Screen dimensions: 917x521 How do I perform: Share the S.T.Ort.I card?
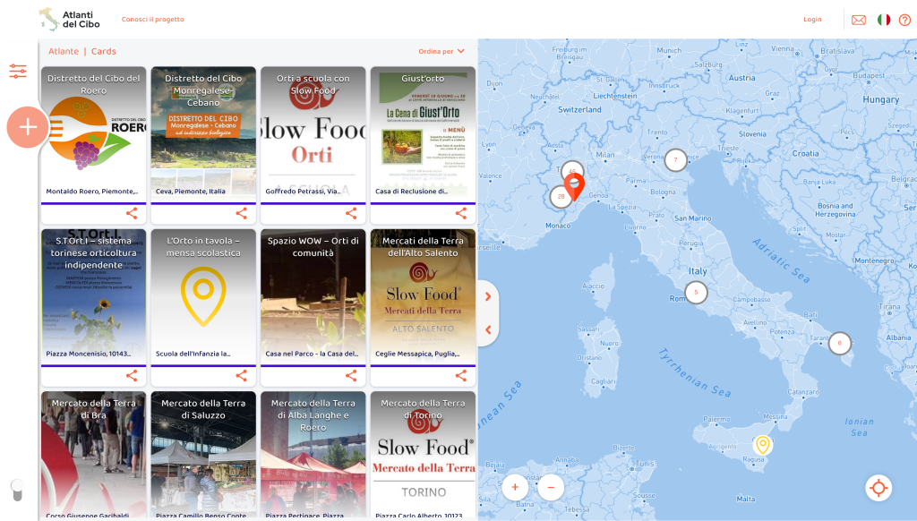[x=132, y=375]
